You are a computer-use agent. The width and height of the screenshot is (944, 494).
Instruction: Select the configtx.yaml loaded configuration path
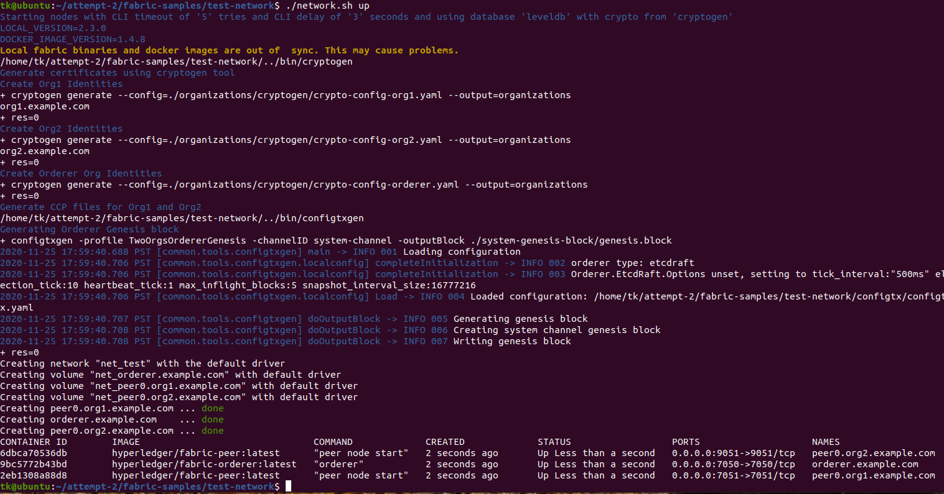click(x=809, y=296)
